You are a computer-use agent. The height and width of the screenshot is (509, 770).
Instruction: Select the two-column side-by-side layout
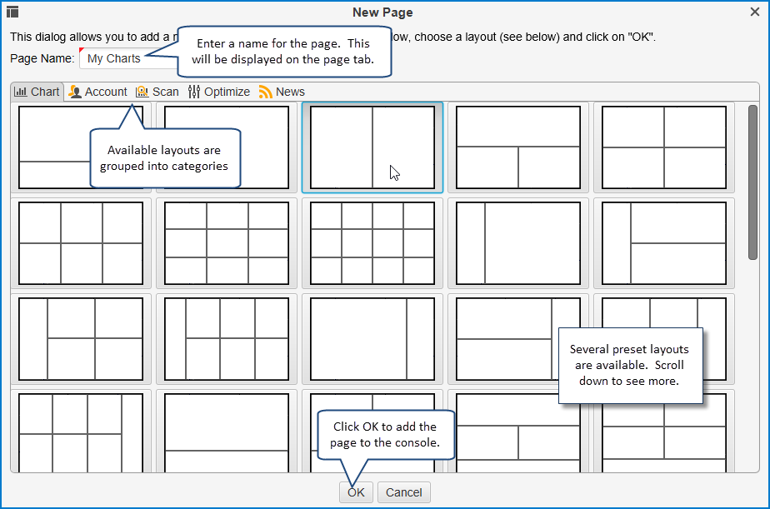372,147
